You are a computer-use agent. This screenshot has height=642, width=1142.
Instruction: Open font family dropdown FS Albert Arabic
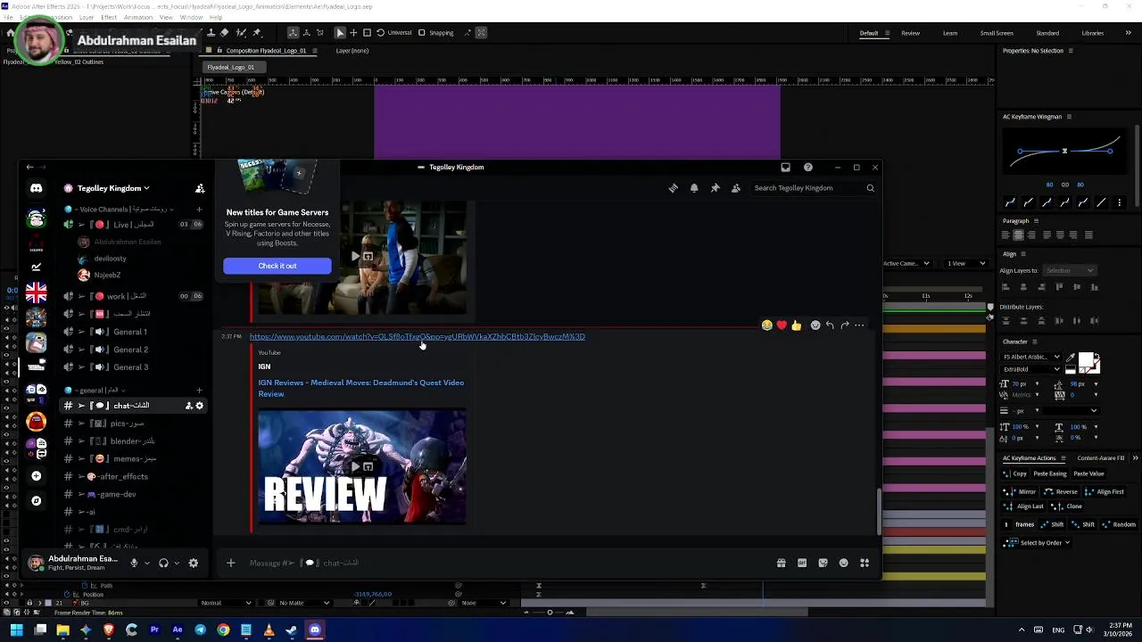(x=1031, y=357)
